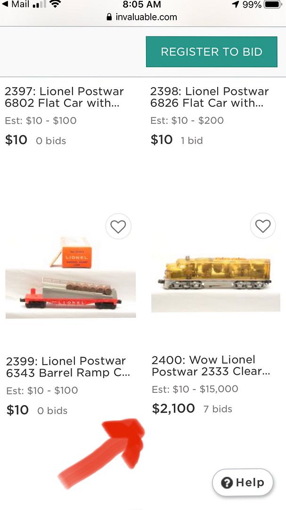Open lot 2397 Lionel 6802 Flat Car
Viewport: 286px width, 510px height.
64,97
